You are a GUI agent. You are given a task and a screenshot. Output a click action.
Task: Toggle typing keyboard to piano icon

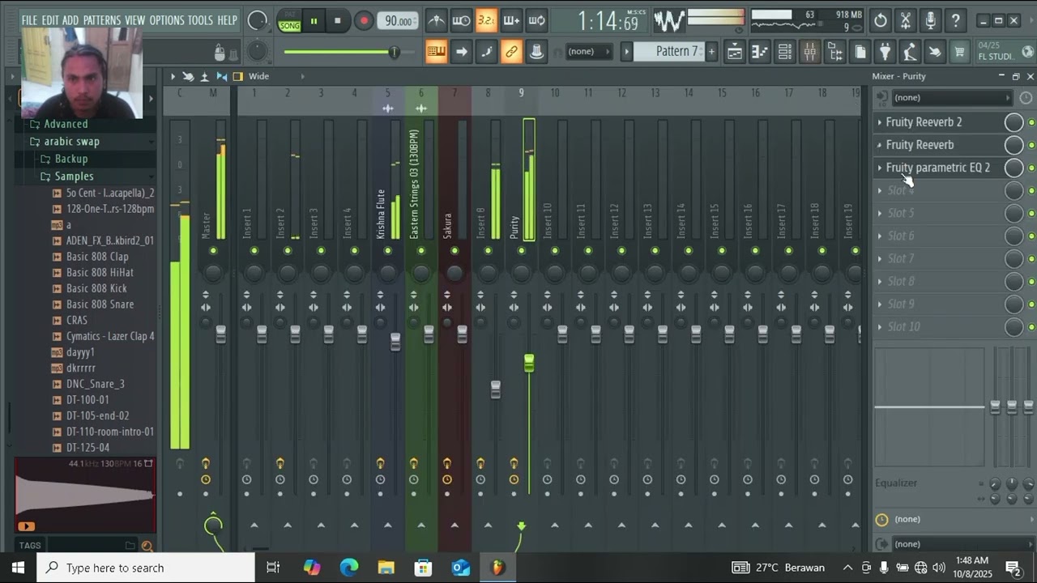pyautogui.click(x=436, y=52)
